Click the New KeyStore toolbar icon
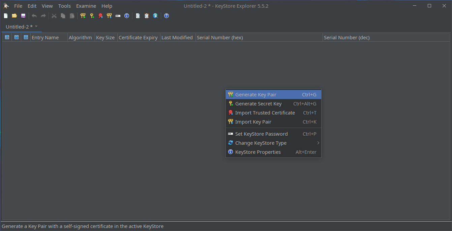Viewport: 452px width, 231px height. (x=6, y=16)
